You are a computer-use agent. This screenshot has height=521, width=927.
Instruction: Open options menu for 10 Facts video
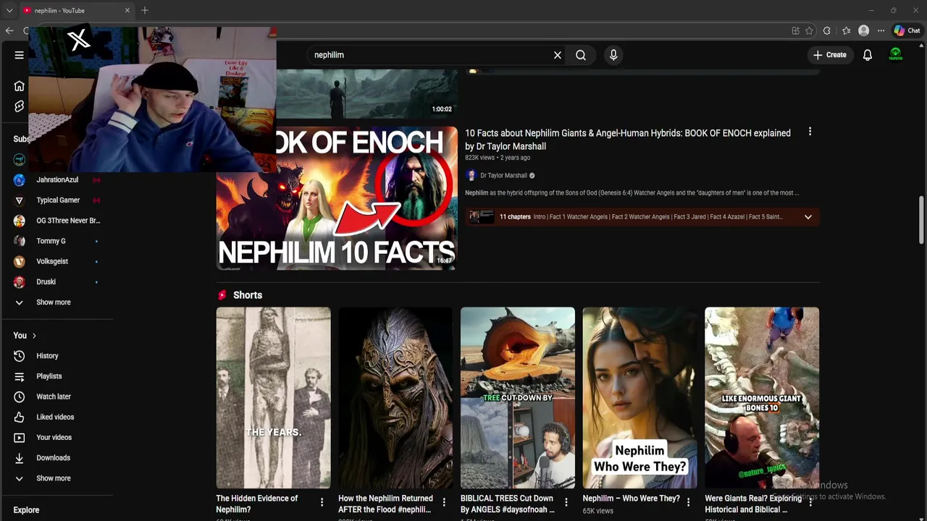click(810, 132)
